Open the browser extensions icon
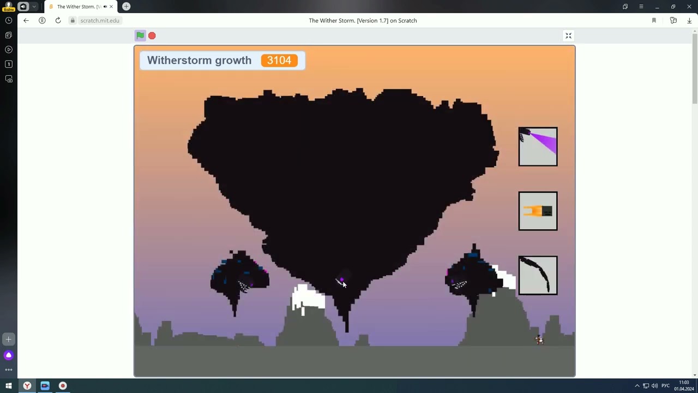Viewport: 698px width, 393px height. click(673, 21)
